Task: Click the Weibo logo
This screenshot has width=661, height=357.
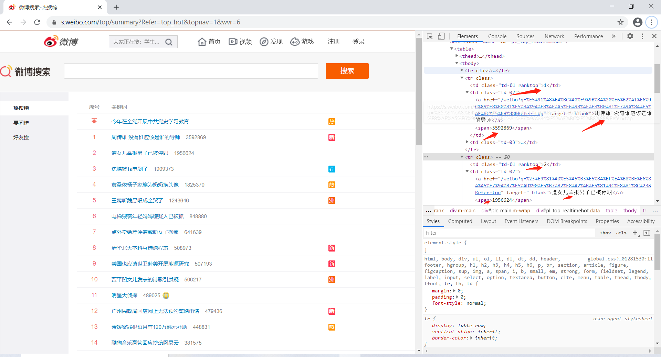Action: pyautogui.click(x=61, y=42)
